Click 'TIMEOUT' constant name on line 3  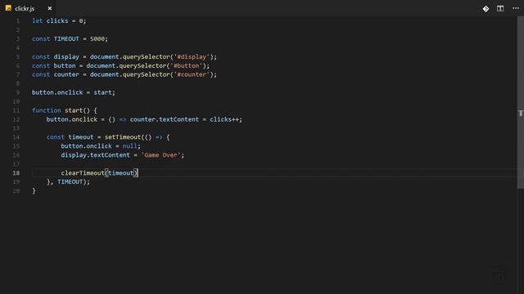click(66, 38)
